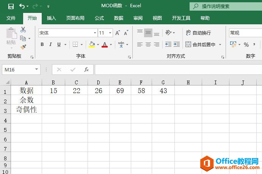Click the Copy icon
The image size is (262, 174).
pyautogui.click(x=23, y=38)
